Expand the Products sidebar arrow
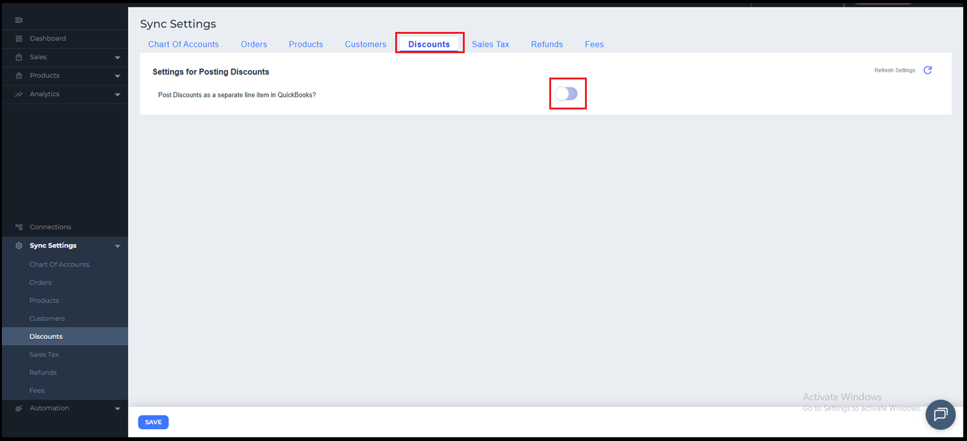This screenshot has width=967, height=441. 118,76
